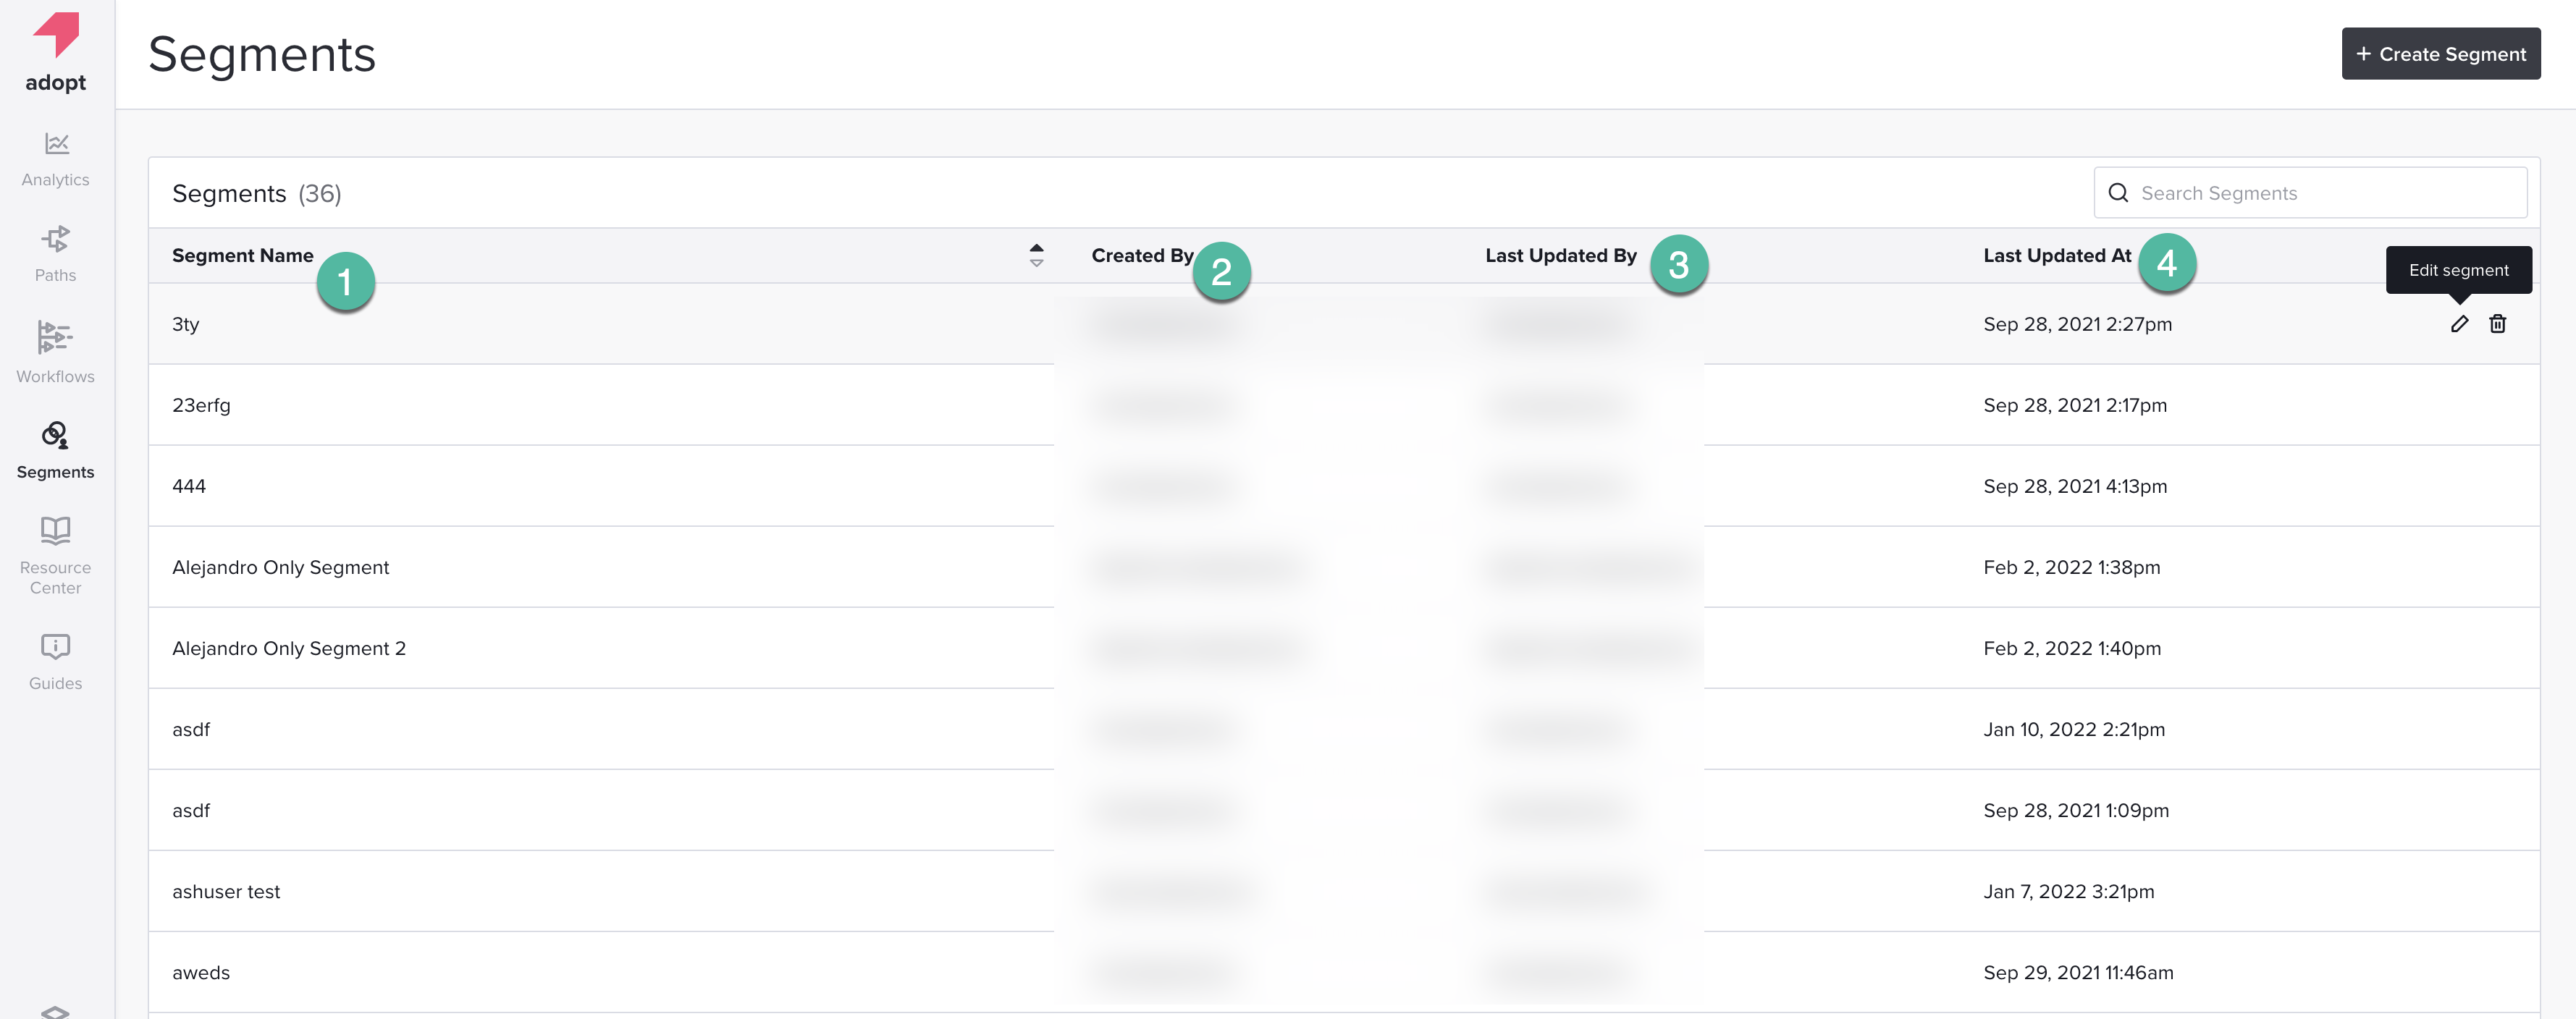Open Workflows in the sidebar
This screenshot has width=2576, height=1019.
coord(56,352)
